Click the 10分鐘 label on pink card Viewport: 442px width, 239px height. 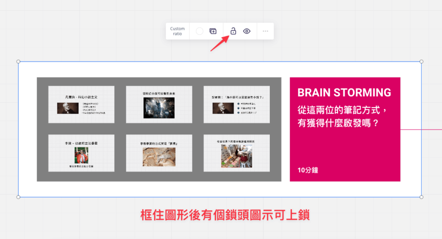pyautogui.click(x=308, y=170)
